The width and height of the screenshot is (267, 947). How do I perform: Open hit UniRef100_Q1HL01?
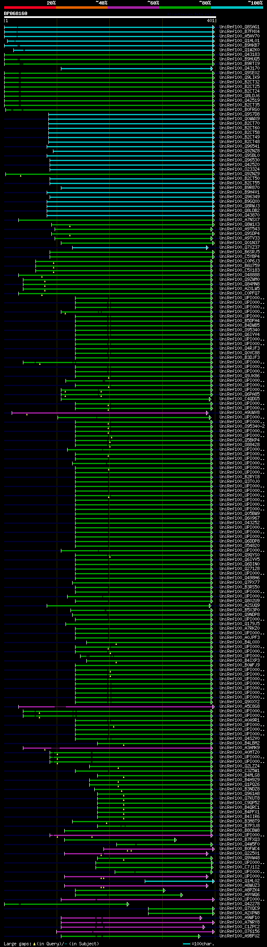(x=239, y=41)
